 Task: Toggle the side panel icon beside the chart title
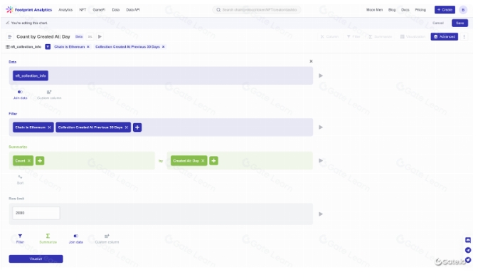pyautogui.click(x=9, y=36)
